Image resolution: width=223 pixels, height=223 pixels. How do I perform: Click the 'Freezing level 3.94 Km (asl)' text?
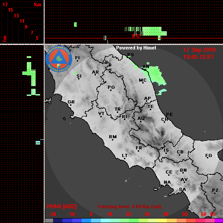[x=129, y=206]
